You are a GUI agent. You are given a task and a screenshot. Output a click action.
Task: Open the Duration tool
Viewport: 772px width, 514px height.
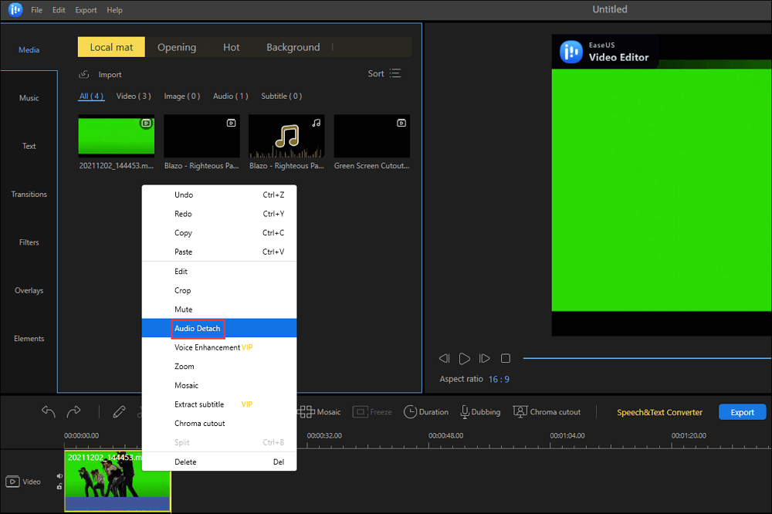[x=425, y=412]
